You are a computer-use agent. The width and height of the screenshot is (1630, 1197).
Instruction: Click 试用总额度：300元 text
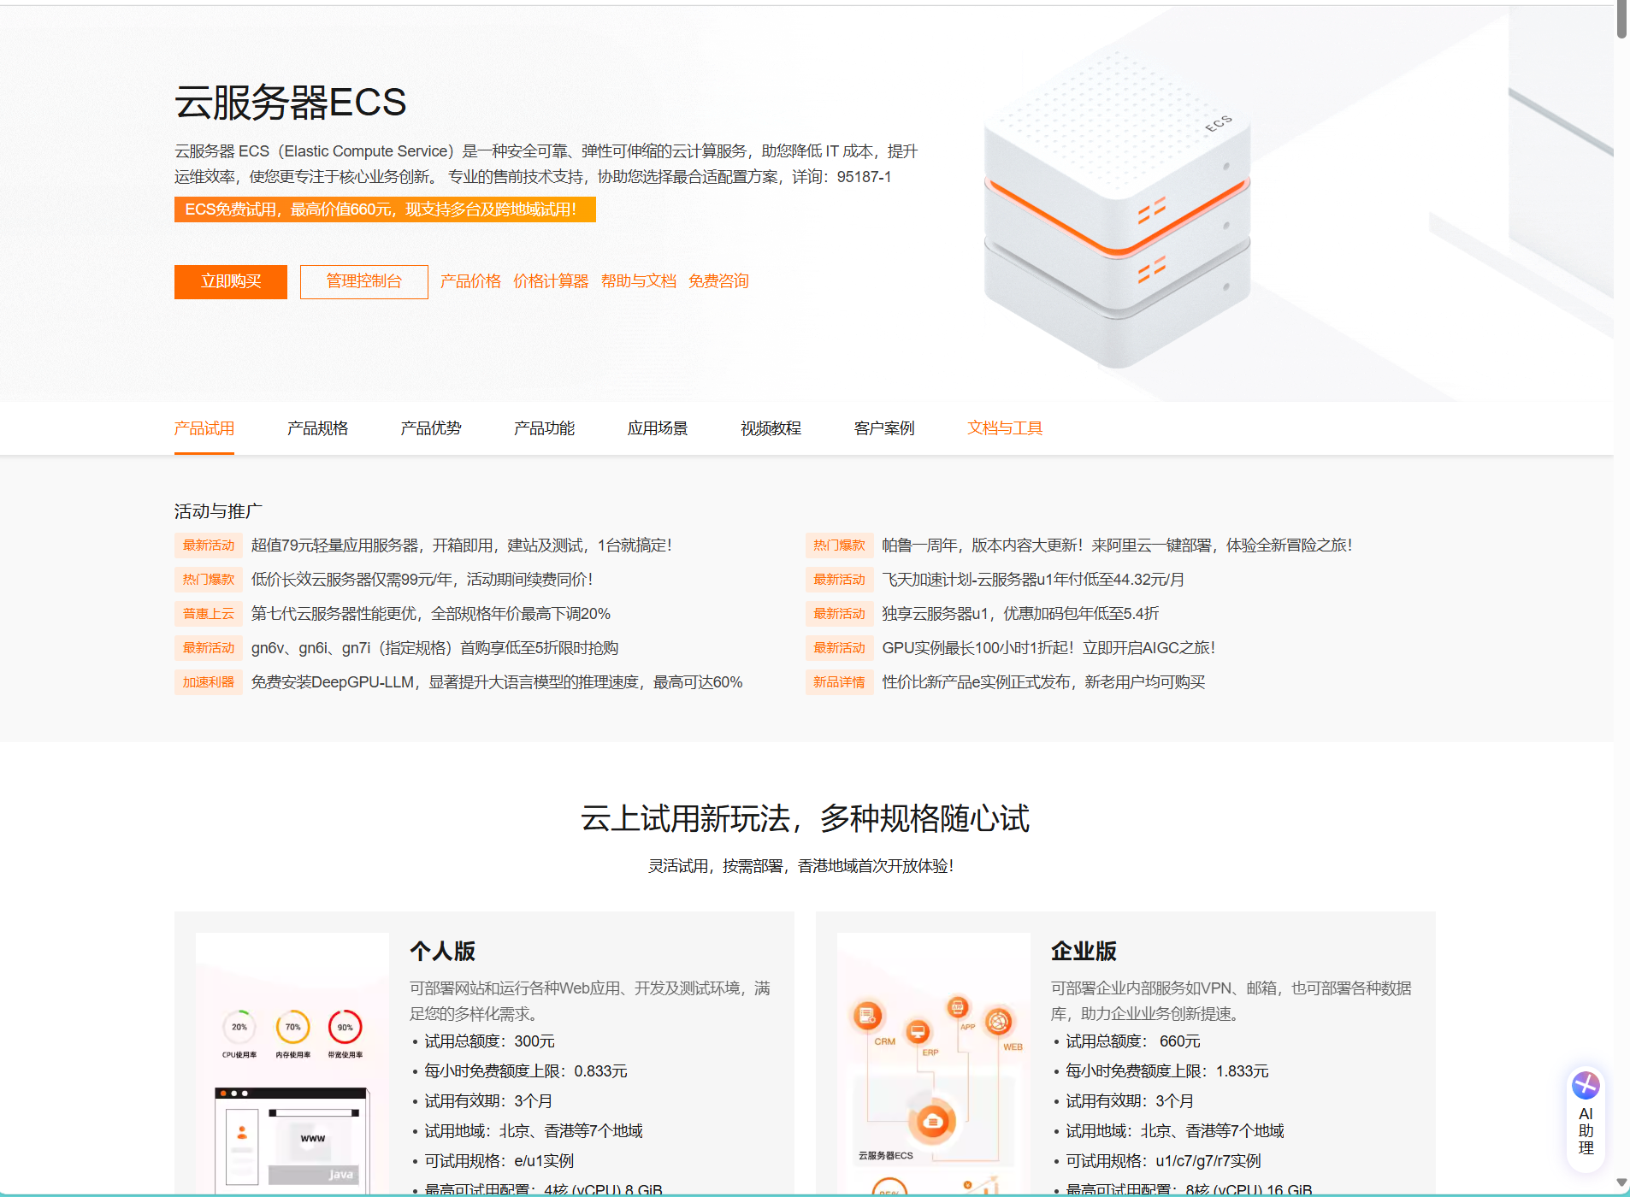coord(490,1041)
